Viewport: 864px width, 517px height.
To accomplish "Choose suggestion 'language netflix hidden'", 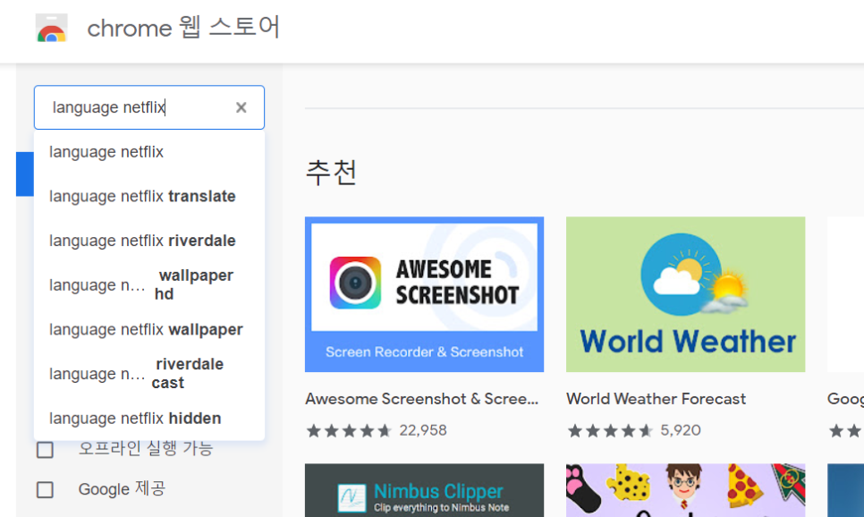I will click(x=148, y=419).
